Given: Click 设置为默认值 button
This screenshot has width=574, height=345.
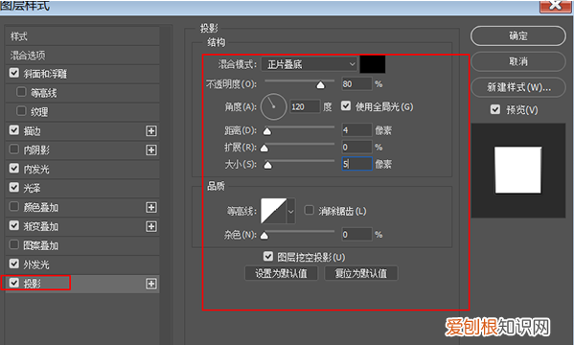Looking at the screenshot, I should [x=281, y=273].
